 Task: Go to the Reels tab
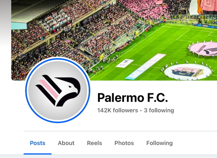[x=94, y=143]
